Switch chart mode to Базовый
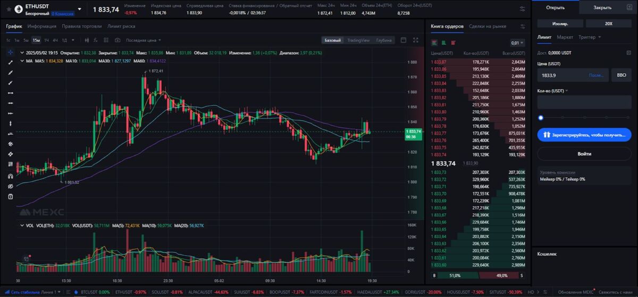 tap(332, 40)
